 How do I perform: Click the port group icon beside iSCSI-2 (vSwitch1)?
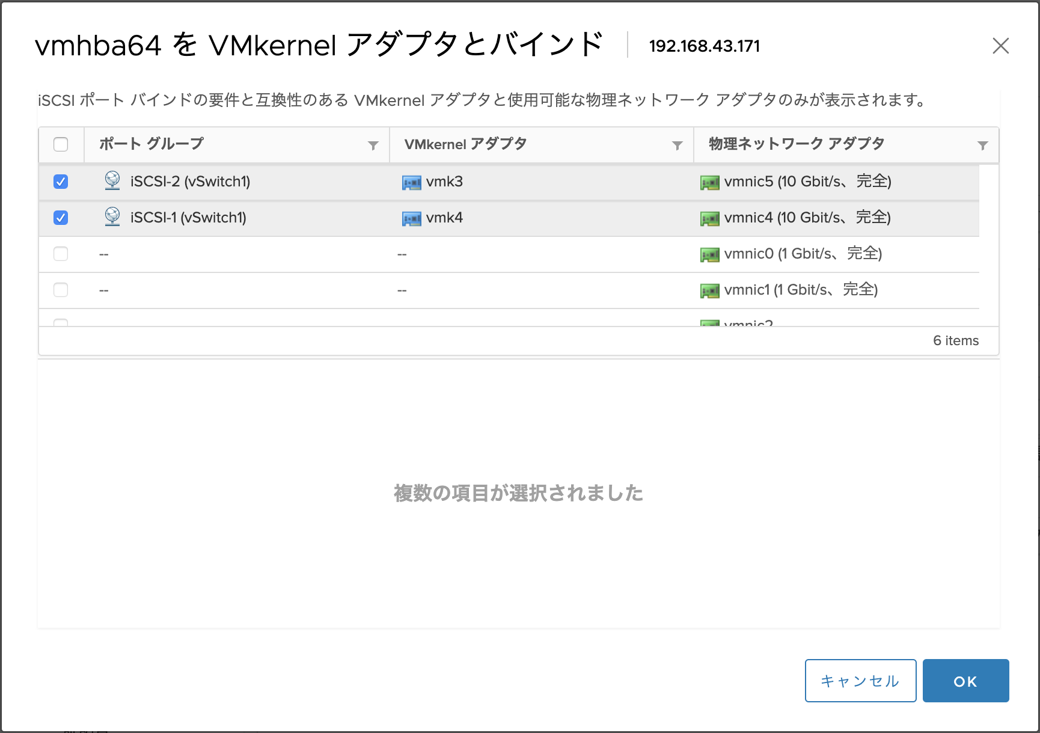112,180
